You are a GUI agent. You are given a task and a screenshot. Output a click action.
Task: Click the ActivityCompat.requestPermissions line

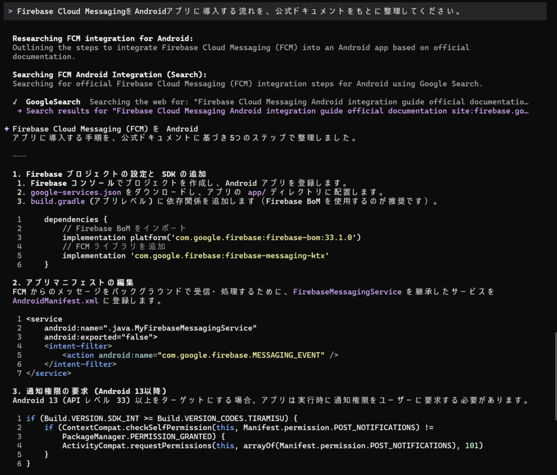[273, 446]
